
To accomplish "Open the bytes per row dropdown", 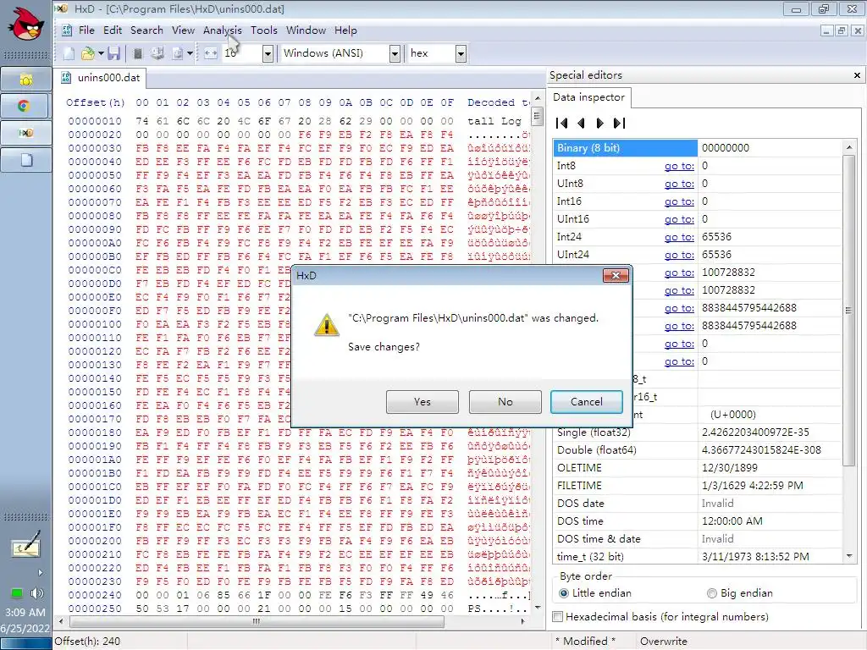I will click(x=268, y=53).
